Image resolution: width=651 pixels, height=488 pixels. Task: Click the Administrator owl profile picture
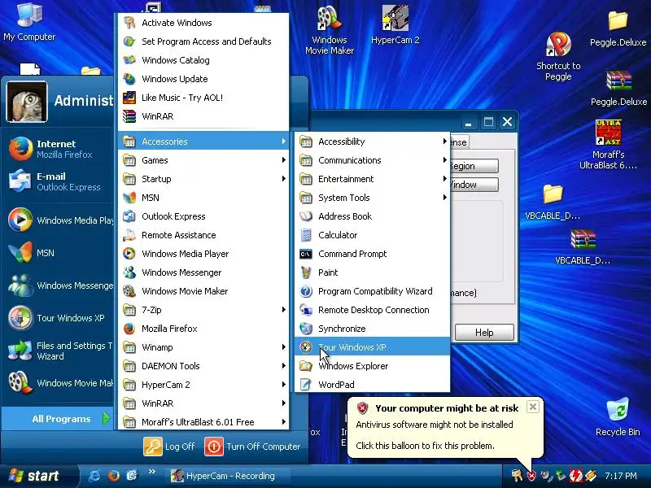(x=27, y=102)
